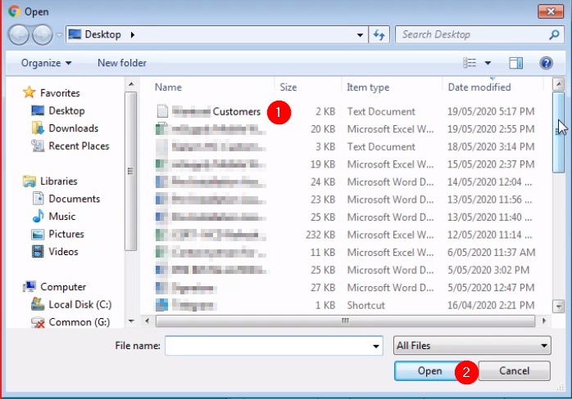Expand the All Files type dropdown
This screenshot has width=572, height=399.
[472, 346]
